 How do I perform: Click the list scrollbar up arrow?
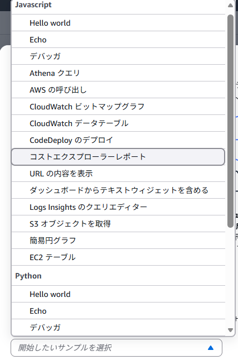pyautogui.click(x=230, y=5)
